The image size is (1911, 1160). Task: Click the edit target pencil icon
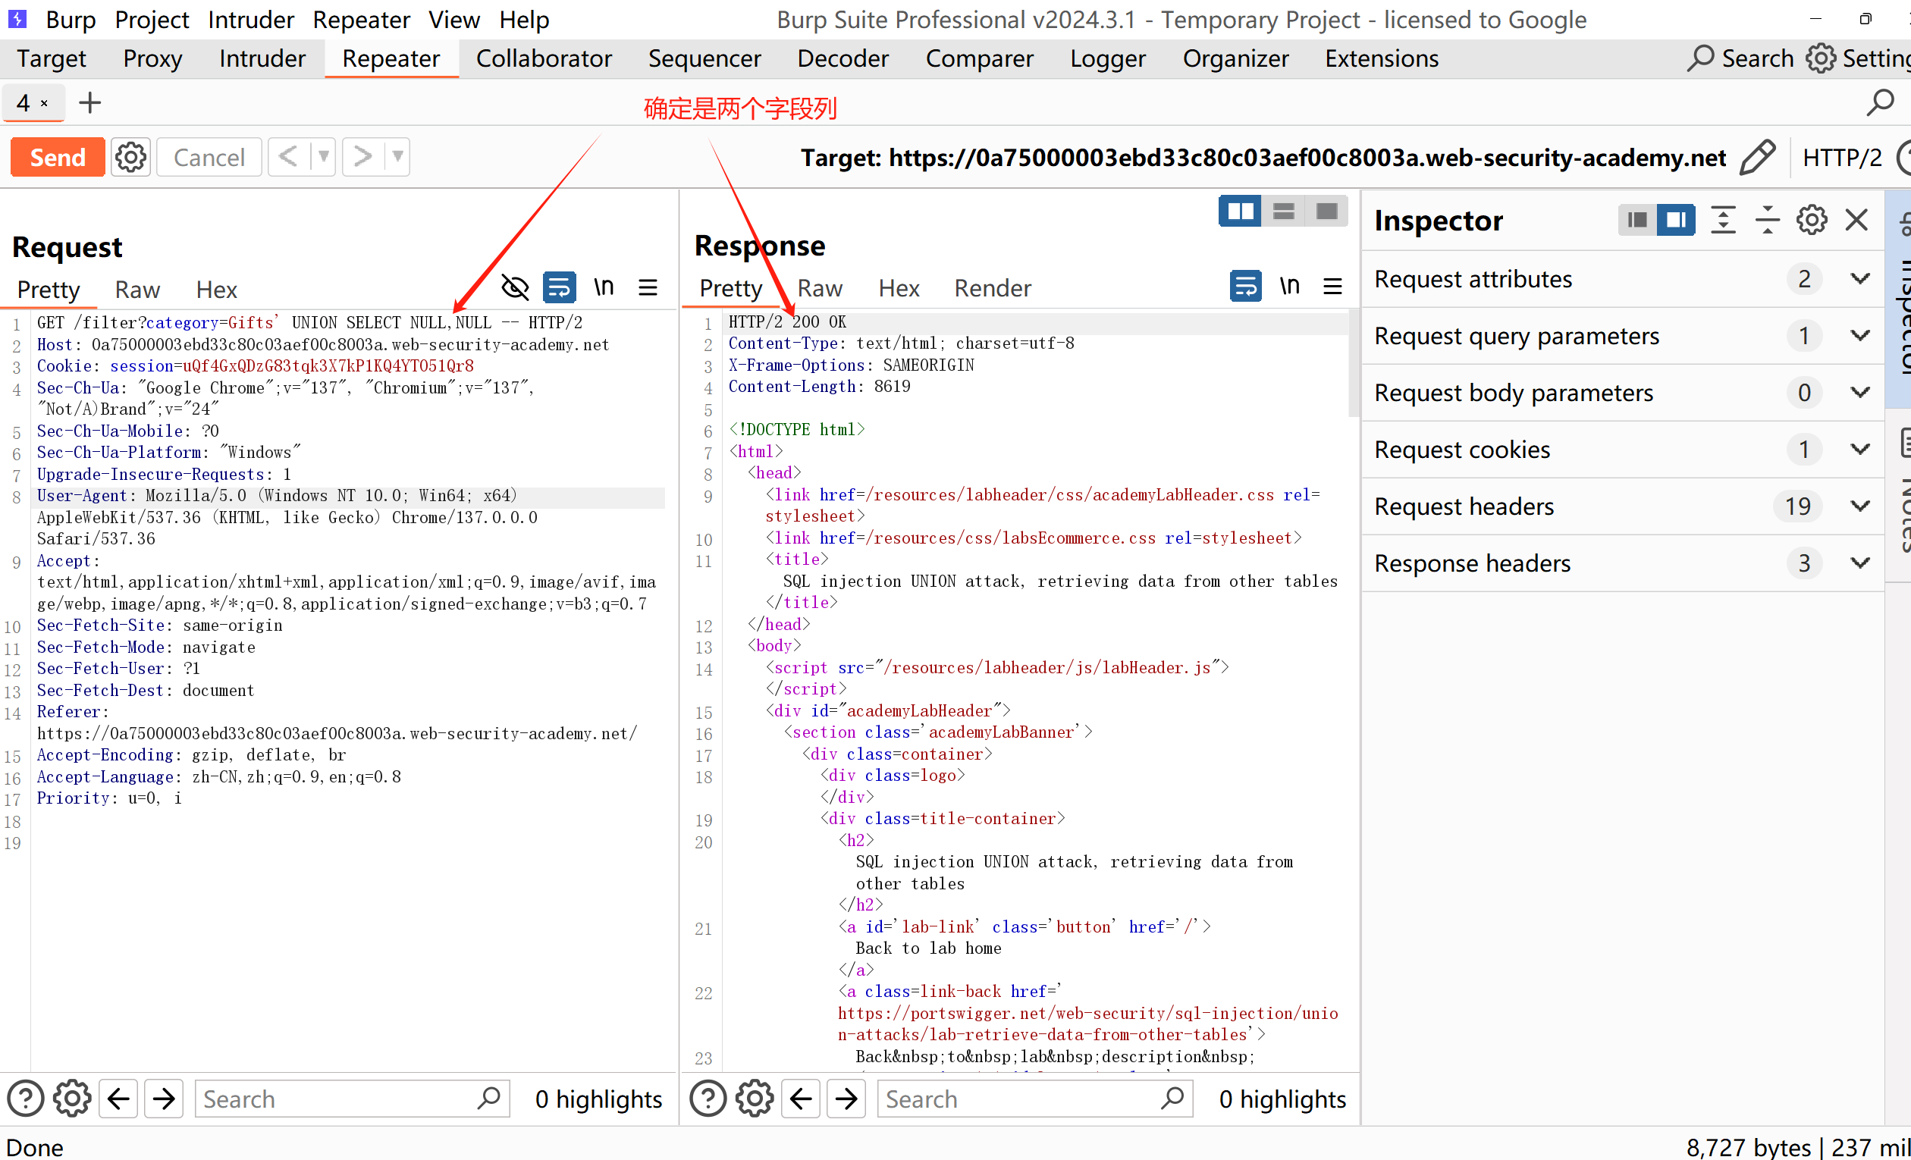(1759, 158)
